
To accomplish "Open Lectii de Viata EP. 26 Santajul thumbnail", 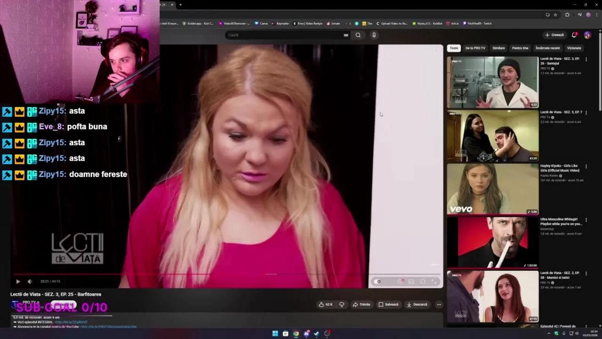I will coord(492,82).
